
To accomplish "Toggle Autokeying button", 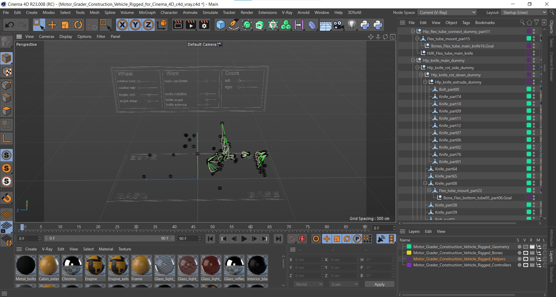I will coord(302,239).
